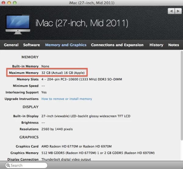Select the '32 GB (Actual) 16 GB (Apple)' value
Viewport: 183px width, 169px height.
click(x=63, y=73)
